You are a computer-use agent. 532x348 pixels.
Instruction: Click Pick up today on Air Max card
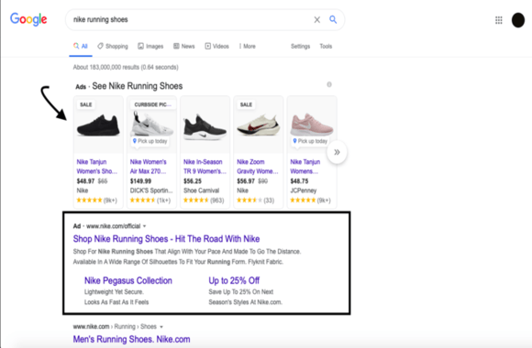click(x=150, y=141)
